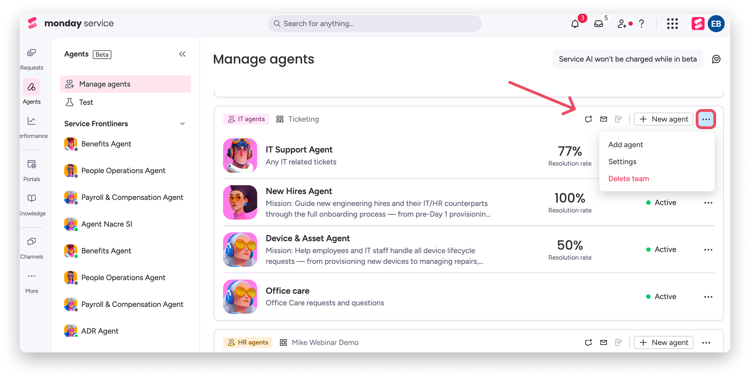Click the 100% resolution rate value
This screenshot has width=750, height=378.
point(570,198)
